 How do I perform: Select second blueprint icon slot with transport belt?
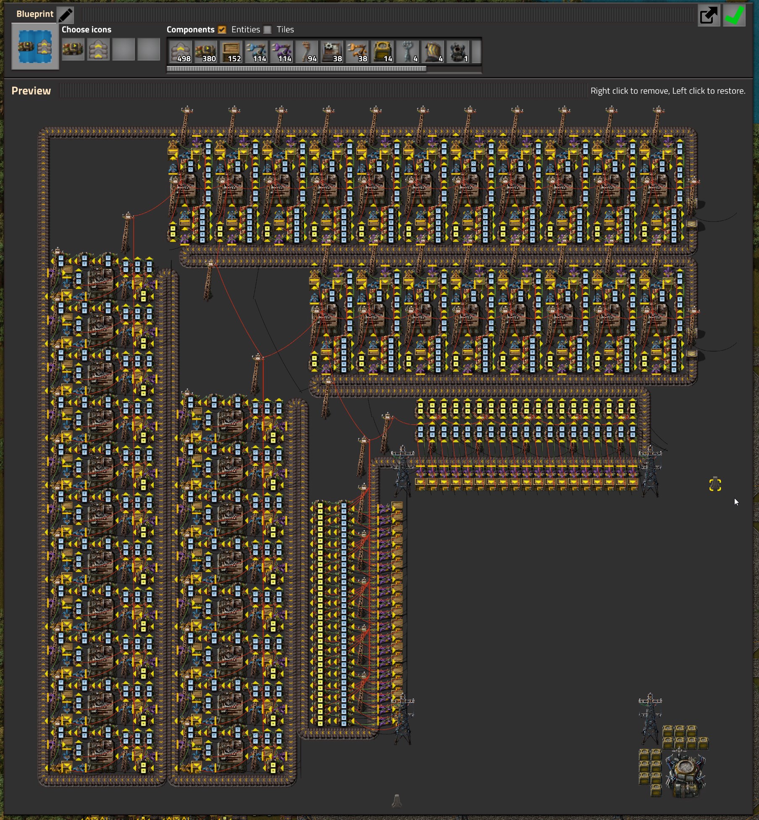point(98,49)
